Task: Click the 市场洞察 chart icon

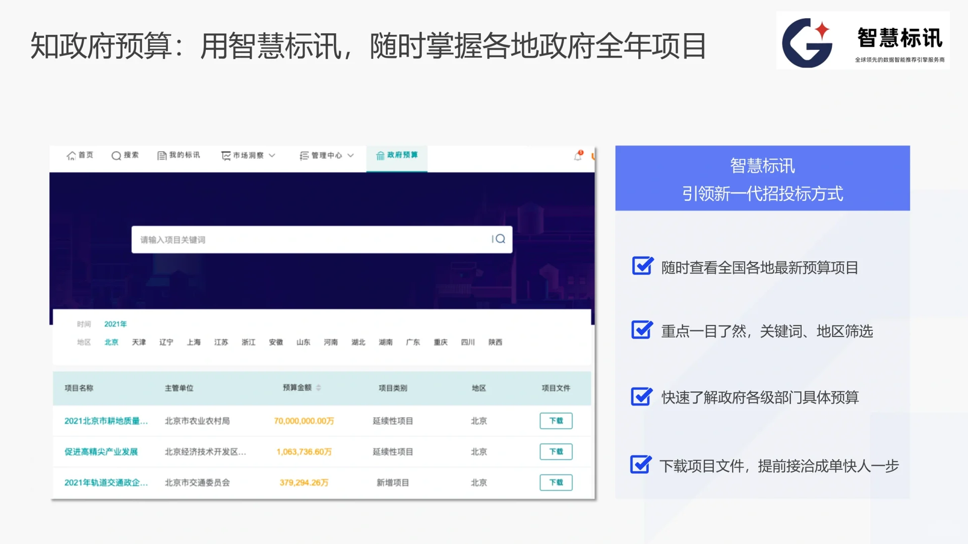Action: click(225, 155)
